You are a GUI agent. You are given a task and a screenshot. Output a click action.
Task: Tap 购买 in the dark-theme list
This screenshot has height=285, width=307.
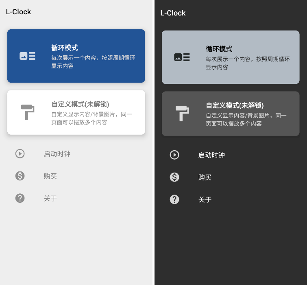205,178
